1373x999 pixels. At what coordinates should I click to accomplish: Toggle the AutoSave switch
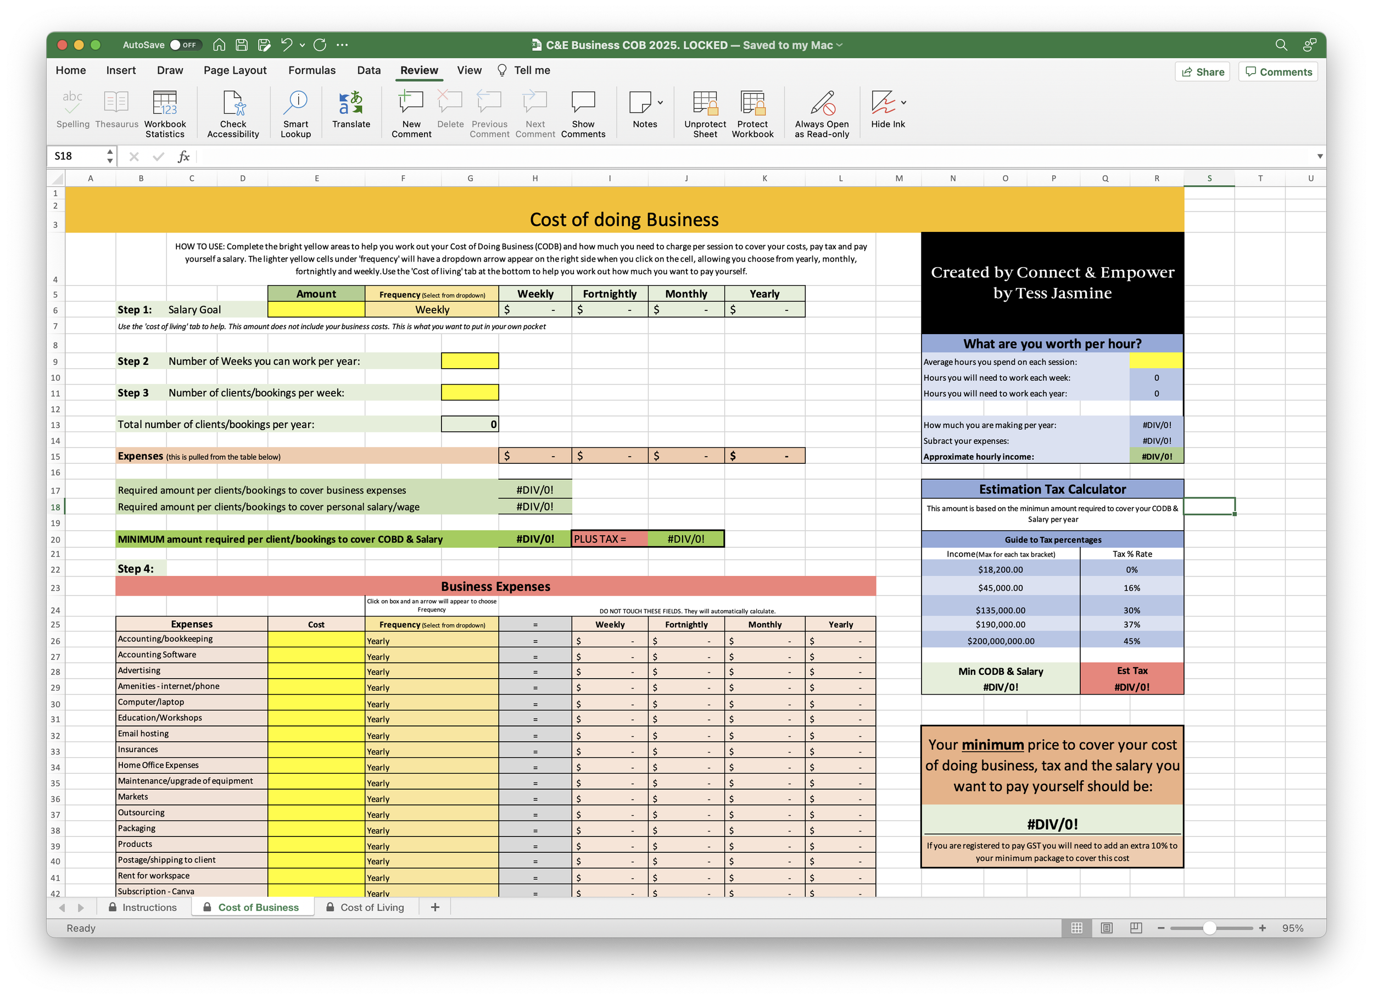coord(185,45)
